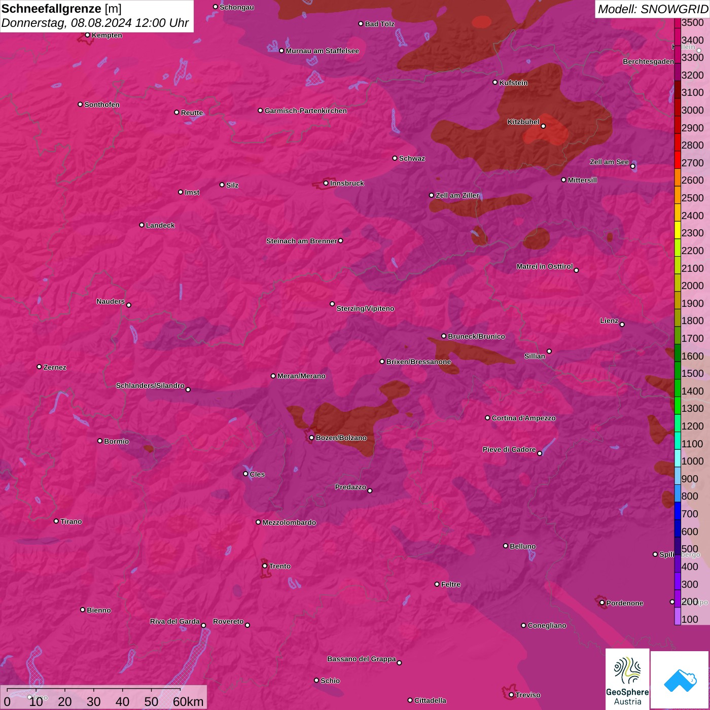Click the blue cloud-arrow logo at bottom right
Image resolution: width=710 pixels, height=710 pixels.
pos(680,680)
